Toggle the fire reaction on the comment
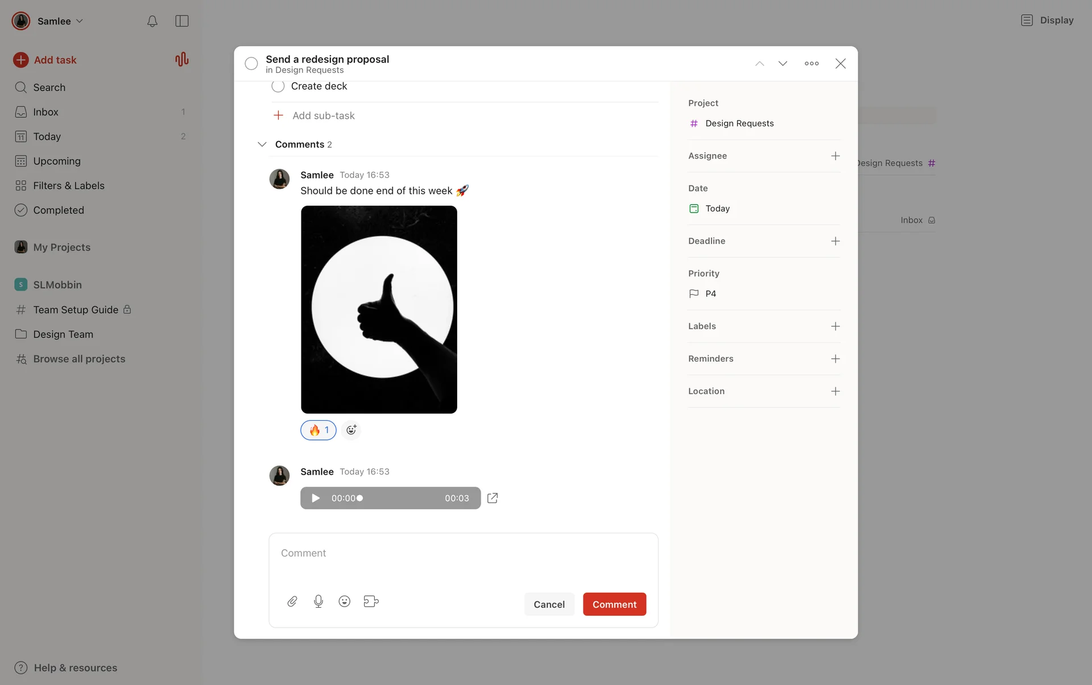 pyautogui.click(x=318, y=430)
